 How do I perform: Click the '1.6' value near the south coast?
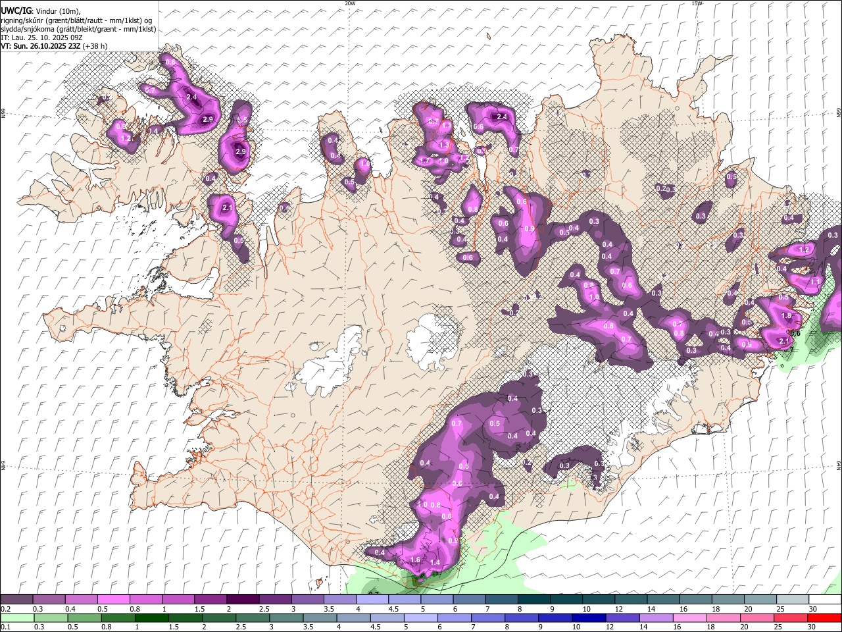[415, 560]
